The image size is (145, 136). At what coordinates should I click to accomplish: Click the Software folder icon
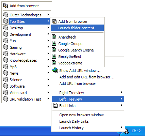[x=5, y=86]
